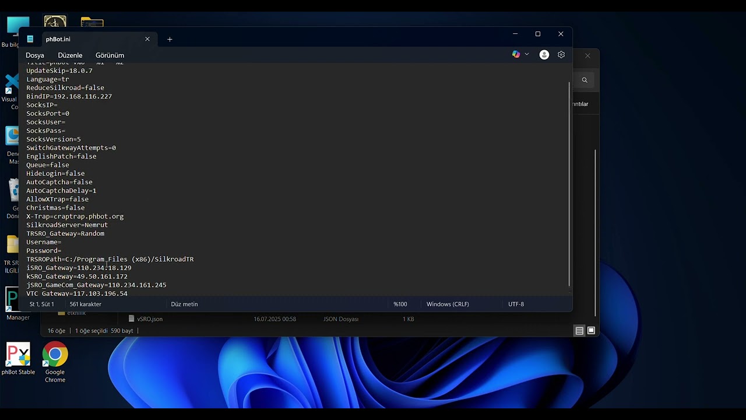Open phBot Stable desktop shortcut
Screen dimensions: 746x420
click(x=18, y=359)
